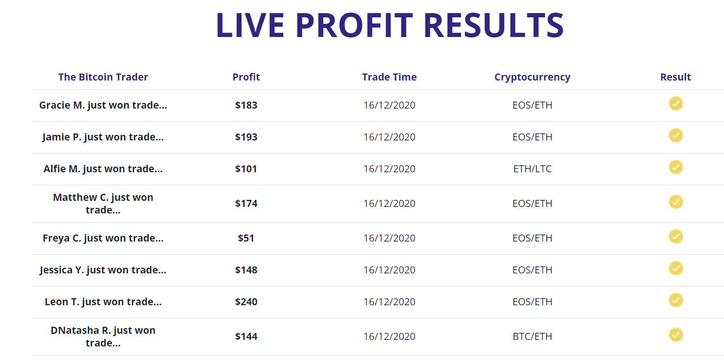Click "Gracie M. just won trade..." text

click(x=103, y=105)
